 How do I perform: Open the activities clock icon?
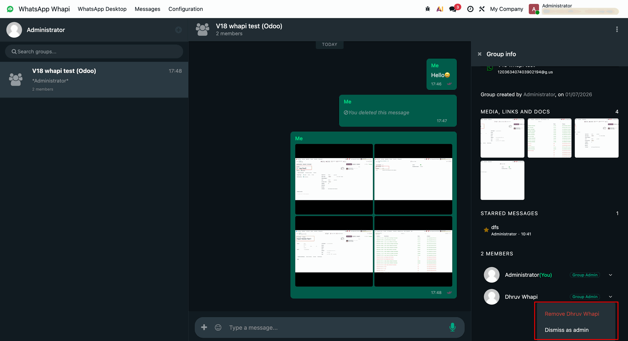(470, 9)
